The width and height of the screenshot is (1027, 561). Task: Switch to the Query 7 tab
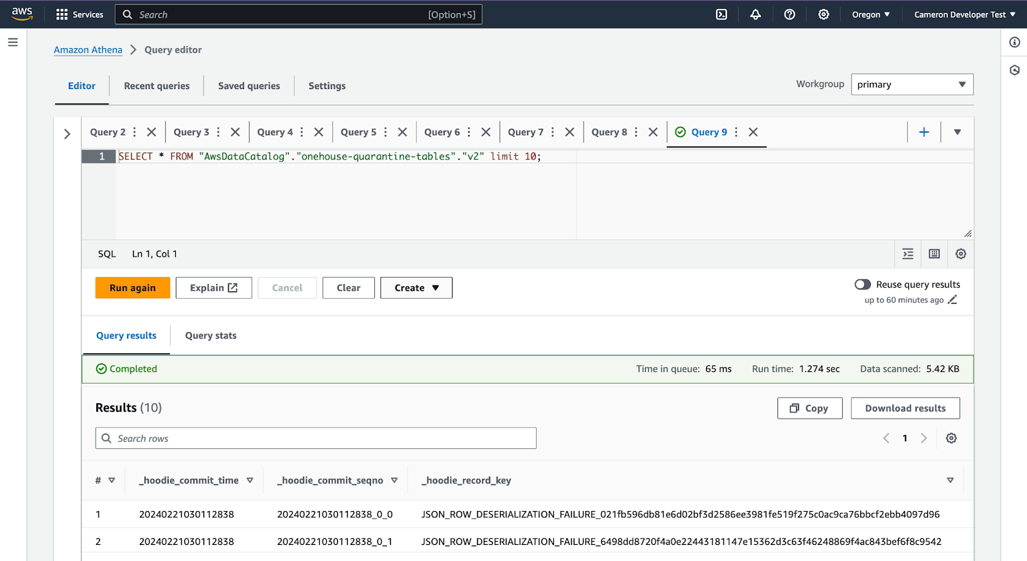tap(526, 132)
